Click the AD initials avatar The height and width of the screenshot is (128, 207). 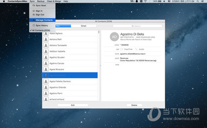pos(114,37)
